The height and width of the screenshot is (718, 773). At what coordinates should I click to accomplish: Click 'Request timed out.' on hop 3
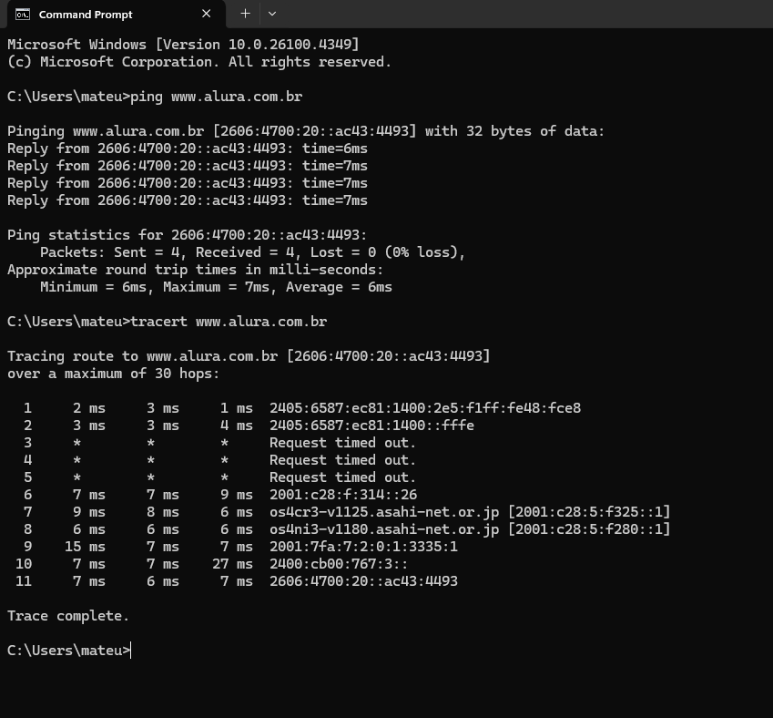click(342, 443)
